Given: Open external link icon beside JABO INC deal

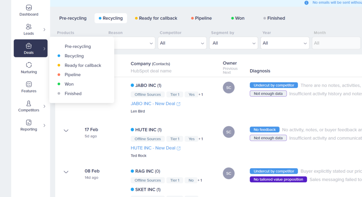Looking at the screenshot, I should pos(179,104).
